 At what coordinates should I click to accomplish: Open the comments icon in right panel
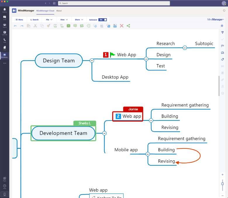click(222, 53)
